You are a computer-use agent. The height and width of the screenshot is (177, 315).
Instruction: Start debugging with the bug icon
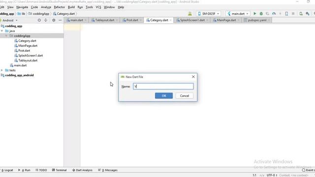261,14
